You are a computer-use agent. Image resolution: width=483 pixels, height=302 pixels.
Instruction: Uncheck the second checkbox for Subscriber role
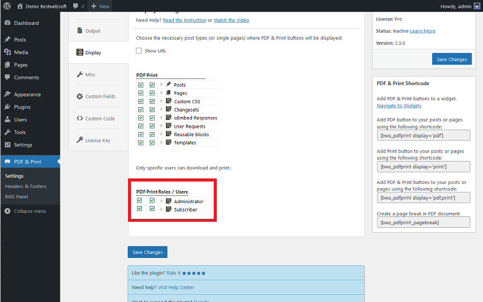152,209
